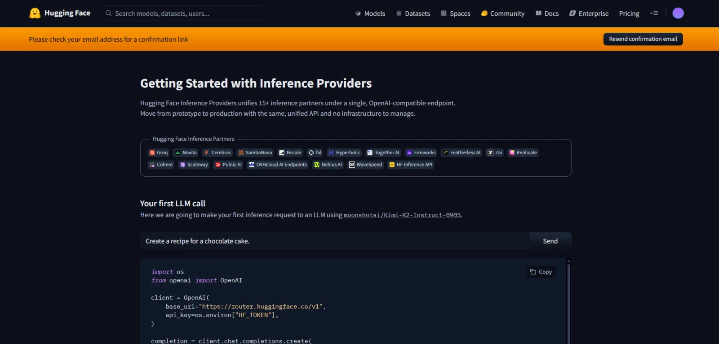Open the Together AI provider chip

click(x=383, y=152)
